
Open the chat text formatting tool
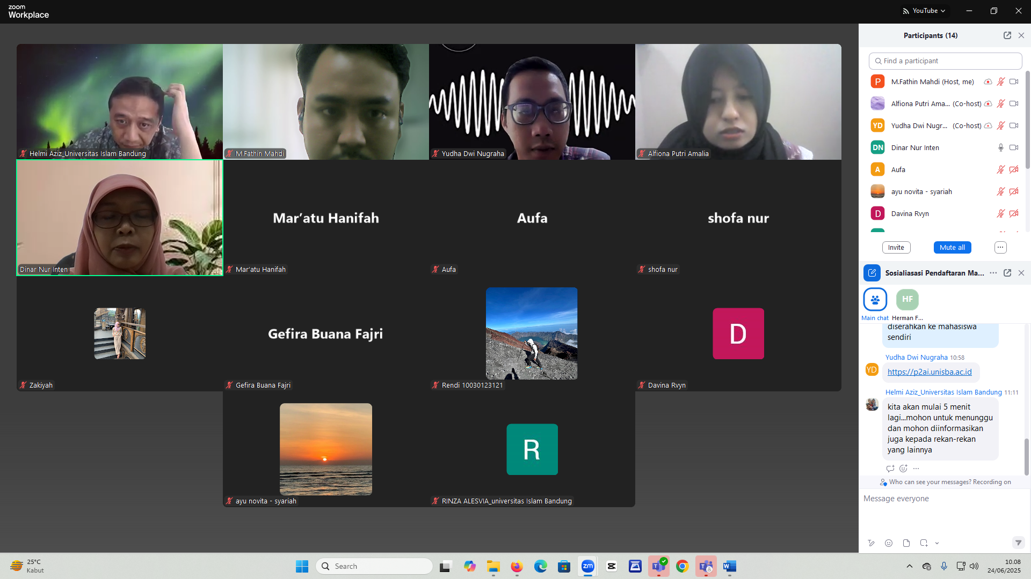pyautogui.click(x=871, y=543)
